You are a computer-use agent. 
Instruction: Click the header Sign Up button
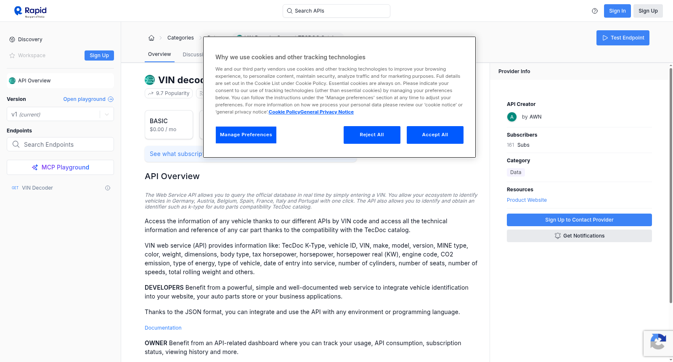pos(648,11)
